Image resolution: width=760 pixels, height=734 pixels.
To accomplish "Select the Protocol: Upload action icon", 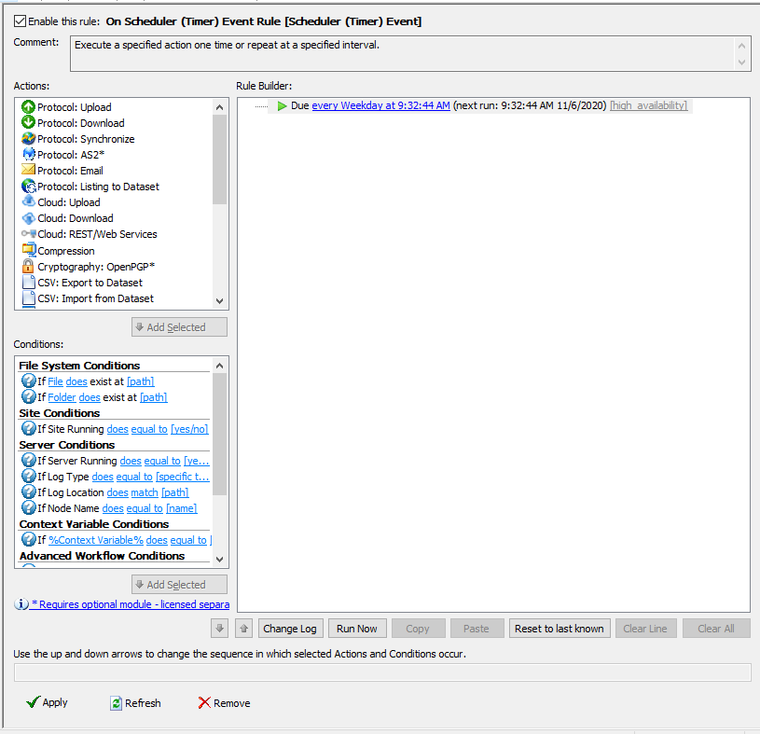I will [28, 107].
